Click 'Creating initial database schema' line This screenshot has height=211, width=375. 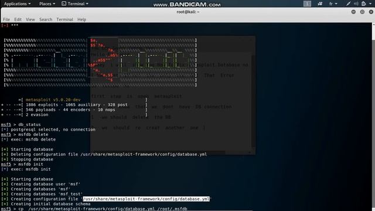(46, 204)
